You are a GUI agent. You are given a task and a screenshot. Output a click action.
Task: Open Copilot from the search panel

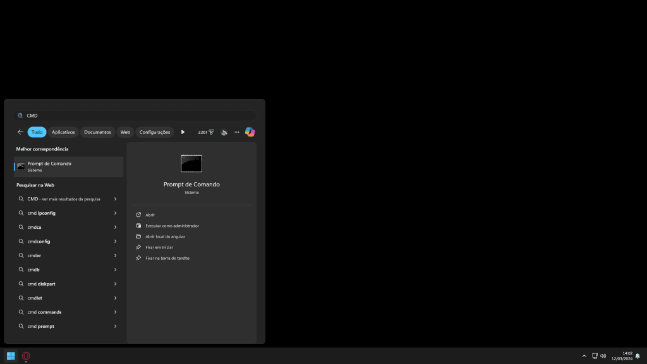coord(250,132)
